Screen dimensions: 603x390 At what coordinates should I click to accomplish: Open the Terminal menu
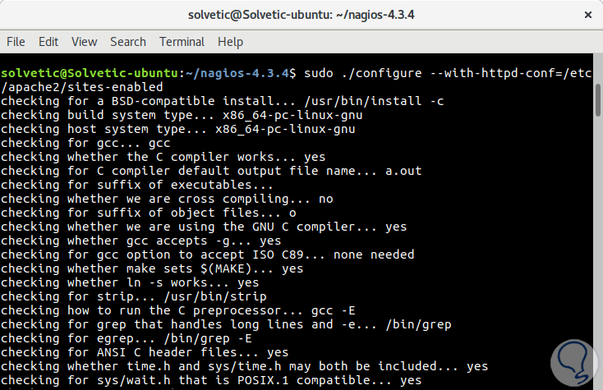[182, 41]
